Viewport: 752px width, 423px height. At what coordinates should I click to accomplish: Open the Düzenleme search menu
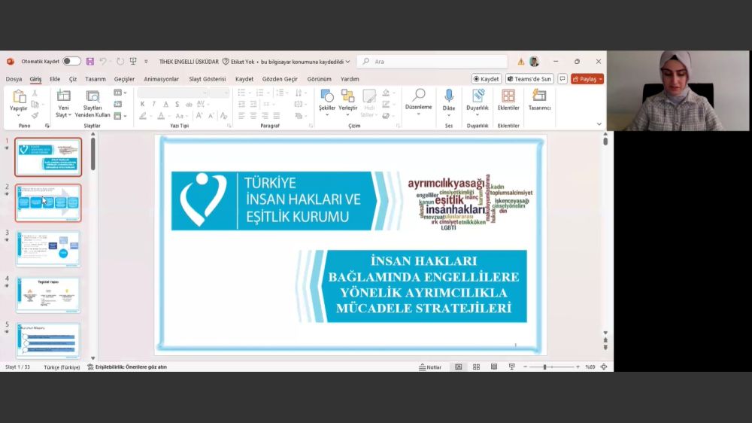click(419, 102)
